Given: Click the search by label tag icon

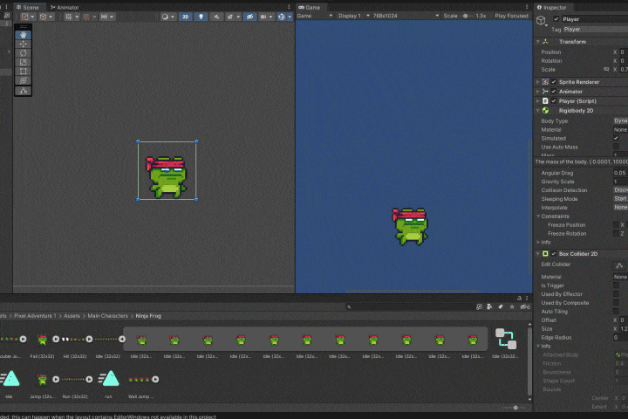Looking at the screenshot, I should [501, 306].
